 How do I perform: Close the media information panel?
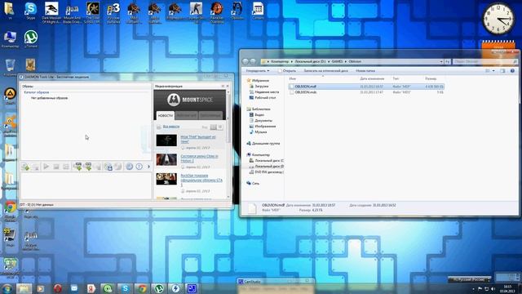click(x=228, y=86)
